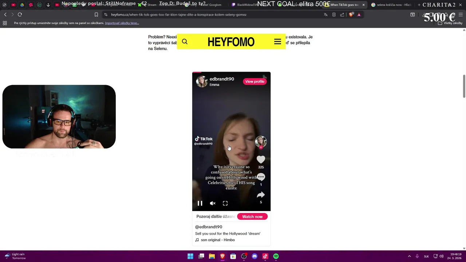
Task: Click edbrandt90 username in video header
Action: point(222,79)
